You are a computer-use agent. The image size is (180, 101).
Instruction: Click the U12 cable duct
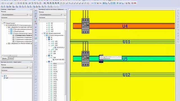coord(123,75)
